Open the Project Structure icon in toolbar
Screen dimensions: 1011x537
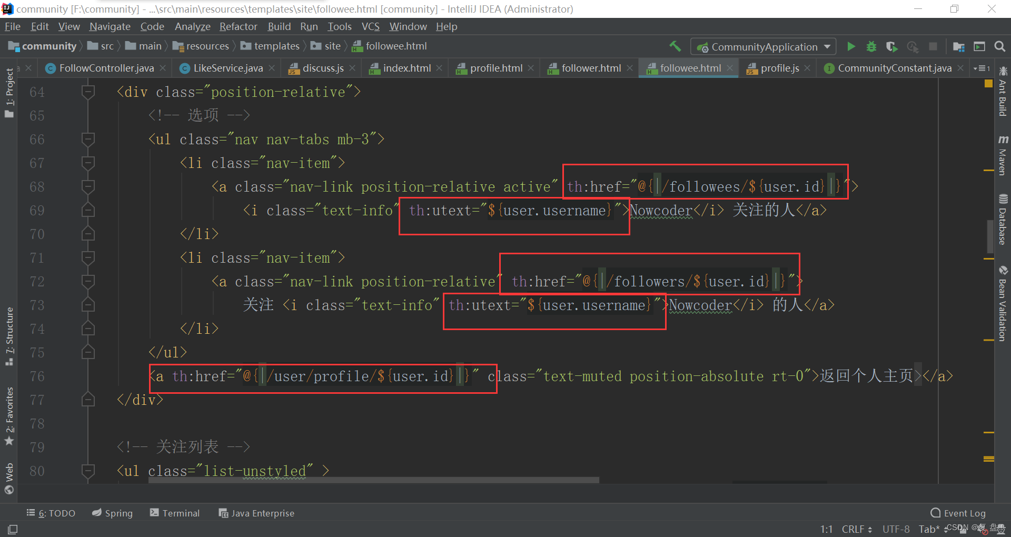[959, 46]
